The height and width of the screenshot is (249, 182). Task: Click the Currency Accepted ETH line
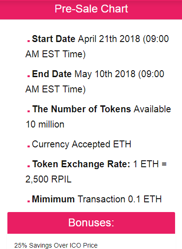click(81, 145)
